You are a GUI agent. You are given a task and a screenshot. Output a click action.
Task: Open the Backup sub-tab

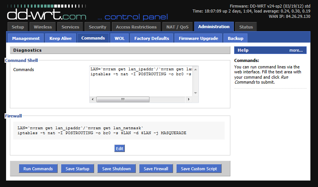point(235,38)
